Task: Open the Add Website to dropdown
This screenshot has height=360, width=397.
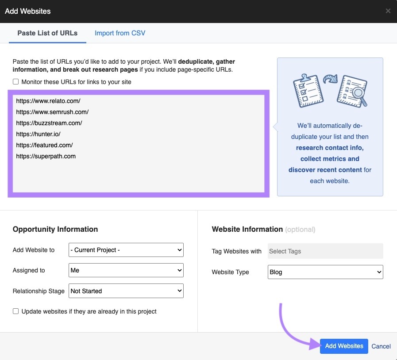Action: (x=126, y=250)
